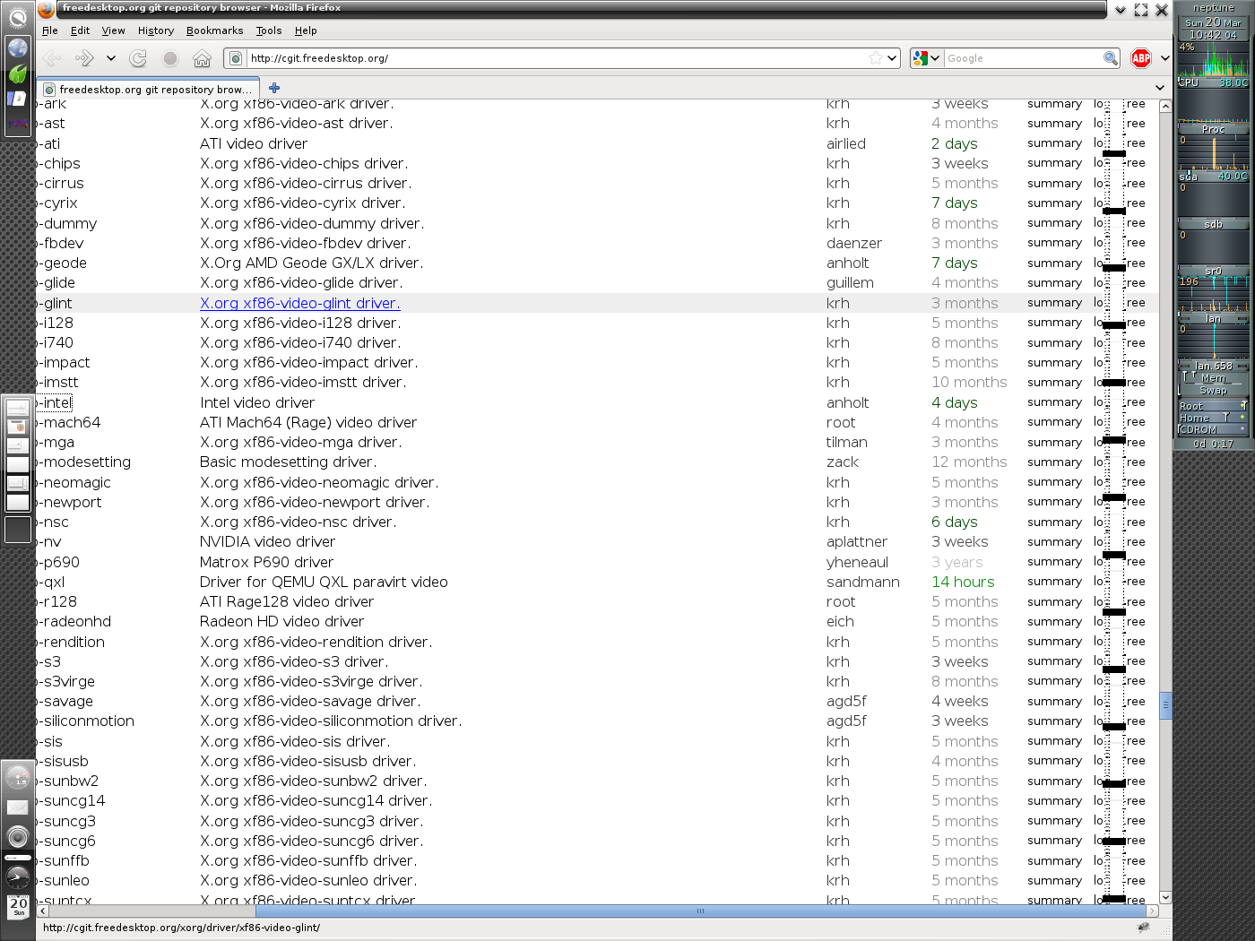
Task: Click the summary link for the radeonhd row
Action: pyautogui.click(x=1054, y=621)
